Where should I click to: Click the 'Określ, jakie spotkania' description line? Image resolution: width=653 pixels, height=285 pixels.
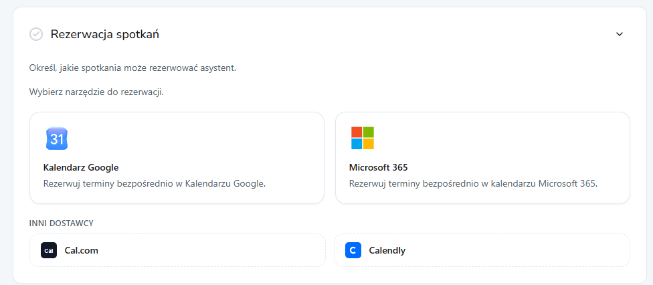click(133, 68)
